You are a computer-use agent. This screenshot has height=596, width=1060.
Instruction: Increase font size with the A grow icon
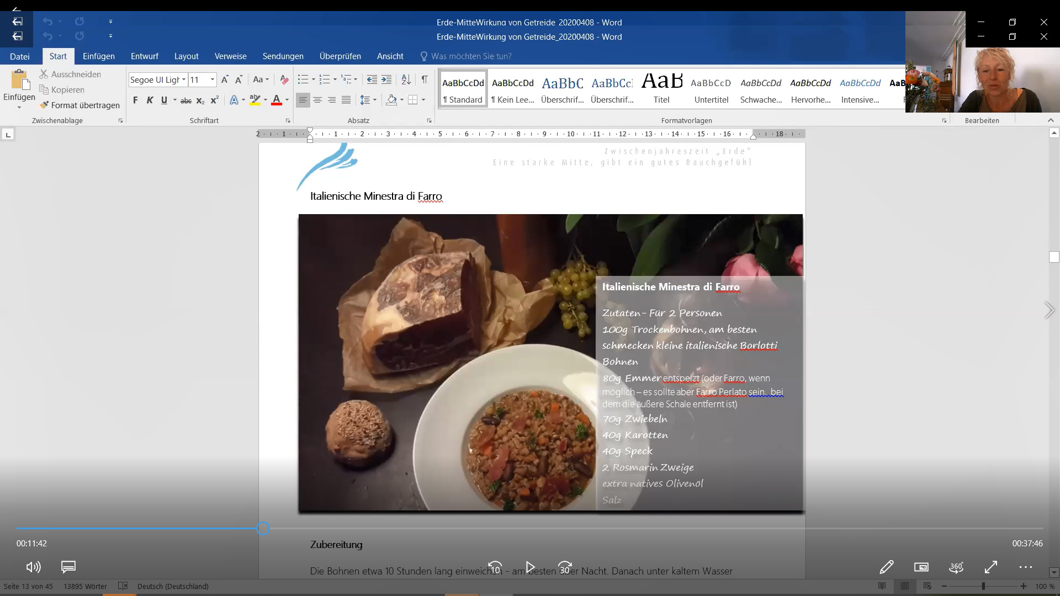(x=225, y=79)
